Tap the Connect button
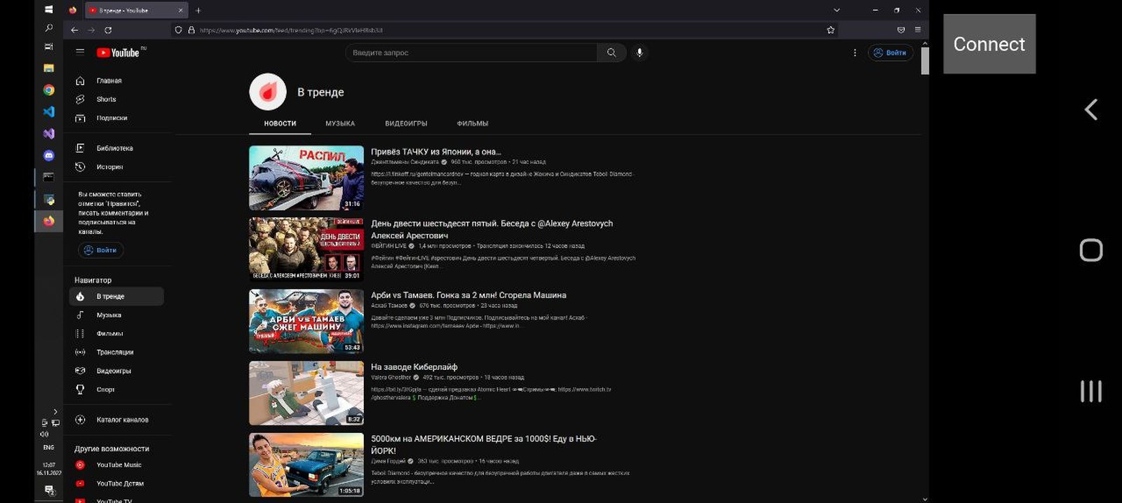This screenshot has height=503, width=1122. (x=989, y=44)
